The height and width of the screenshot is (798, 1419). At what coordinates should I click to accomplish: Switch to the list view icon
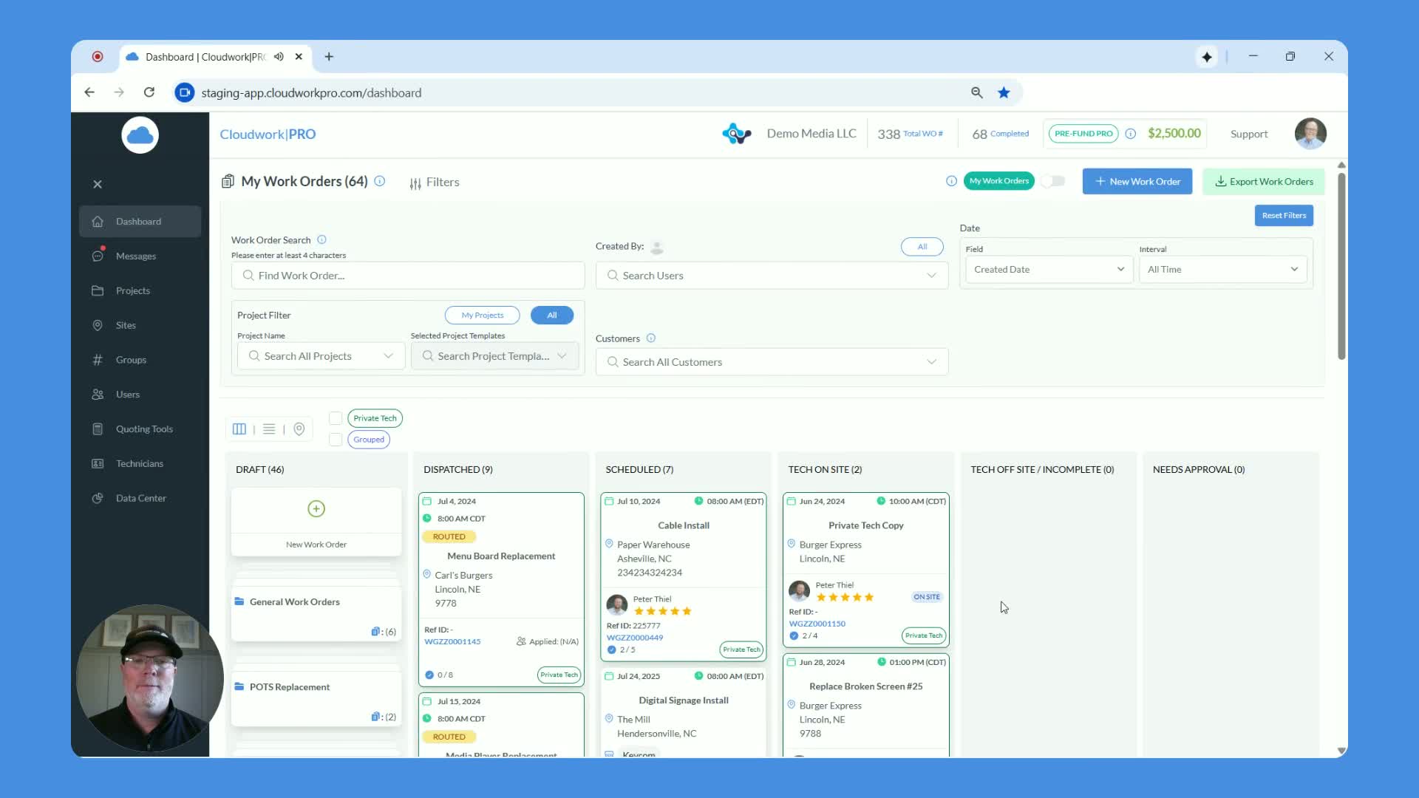tap(269, 429)
